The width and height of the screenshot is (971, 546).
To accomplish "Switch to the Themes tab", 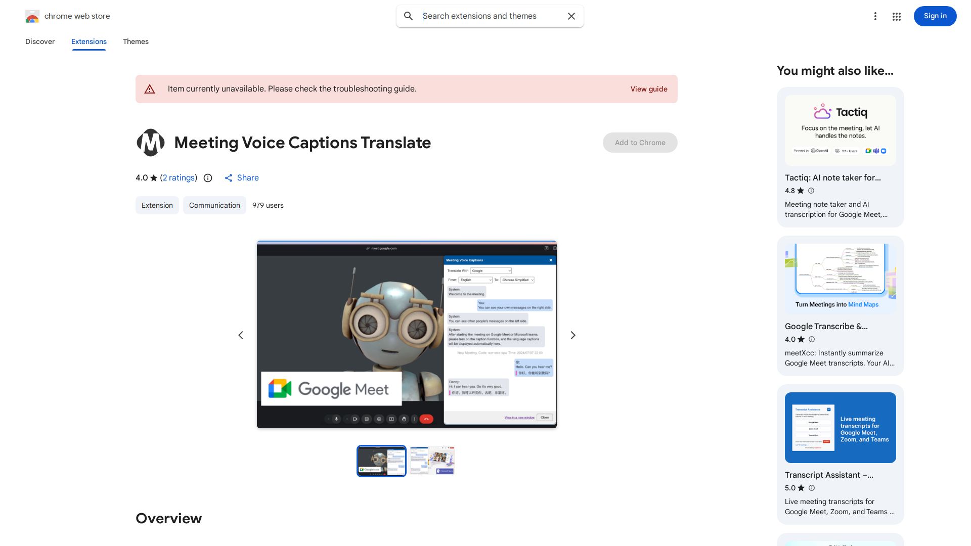I will [136, 41].
